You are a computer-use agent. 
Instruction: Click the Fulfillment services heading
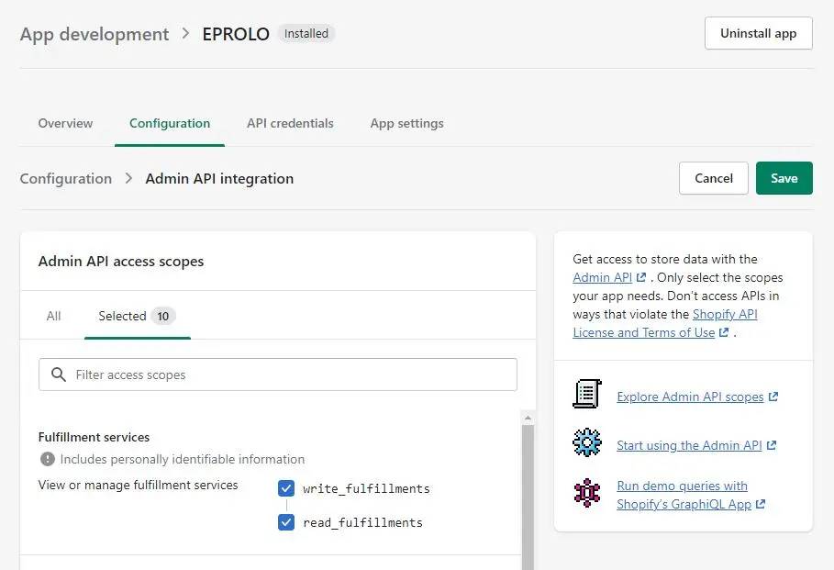[94, 437]
